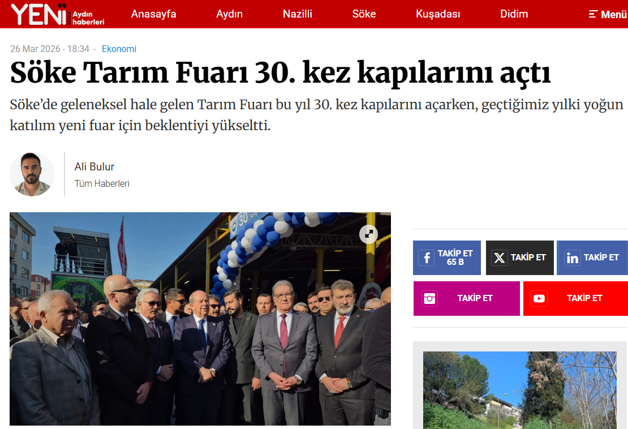Click the LinkedIn Takip Et icon
Viewport: 628px width, 429px height.
[573, 258]
